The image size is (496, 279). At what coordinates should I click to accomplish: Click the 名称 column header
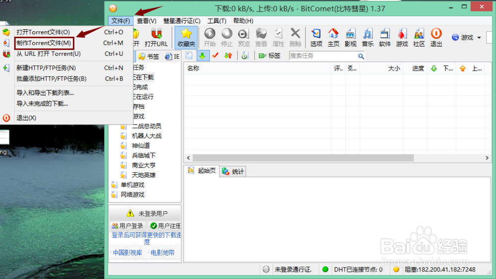(257, 69)
